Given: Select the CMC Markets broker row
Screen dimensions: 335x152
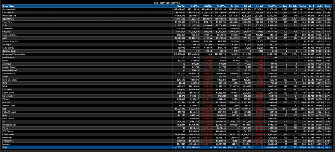Looking at the screenshot, I should [167, 12].
